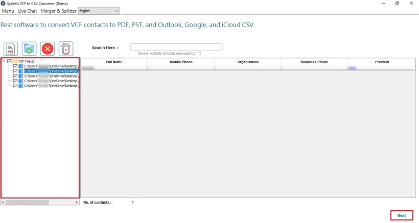The width and height of the screenshot is (419, 223).
Task: Click the add folder icon
Action: 29,48
